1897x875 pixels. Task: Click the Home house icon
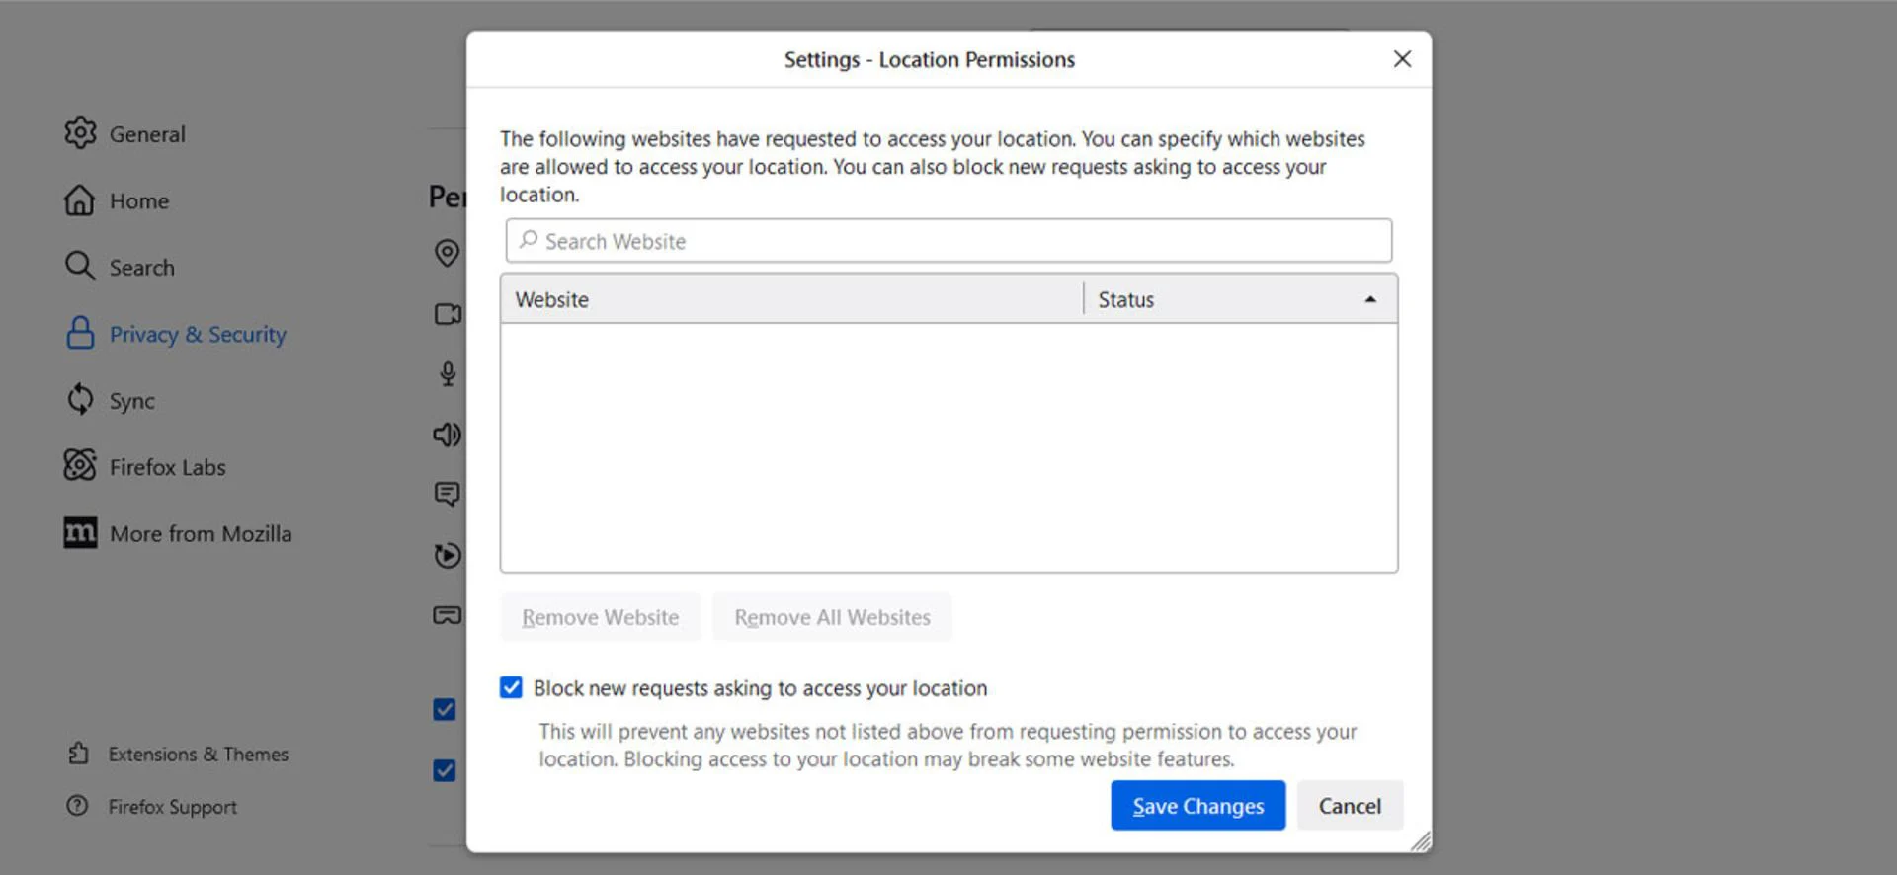coord(80,200)
